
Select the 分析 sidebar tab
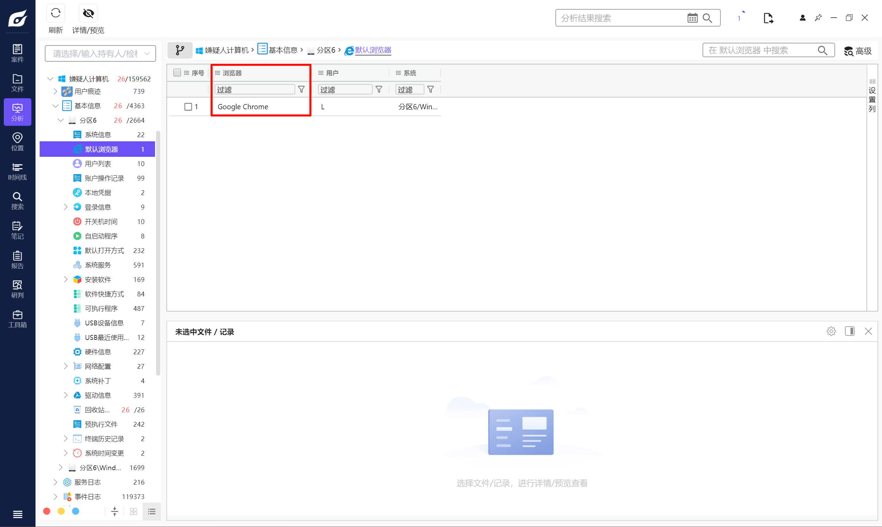pos(17,112)
